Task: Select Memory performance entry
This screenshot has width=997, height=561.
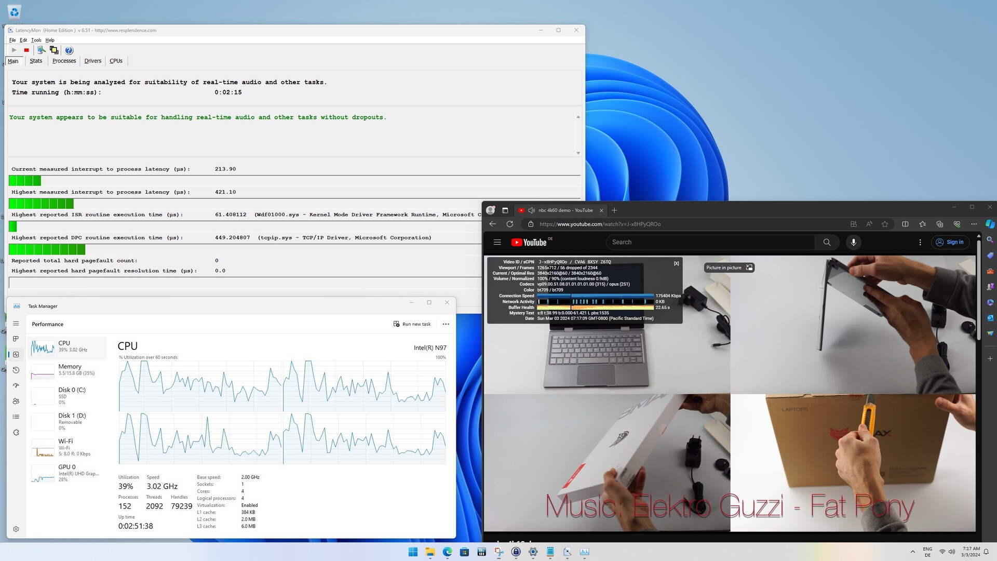Action: (x=68, y=370)
